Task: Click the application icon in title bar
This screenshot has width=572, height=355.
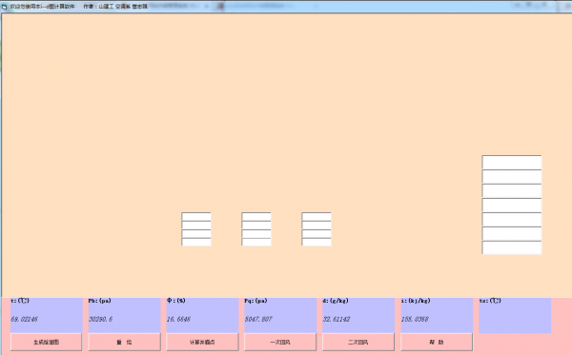Action: [5, 7]
